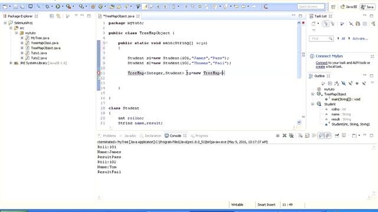This screenshot has width=378, height=212.
Task: Close the Connect Mylyn notice
Action: 372,57
